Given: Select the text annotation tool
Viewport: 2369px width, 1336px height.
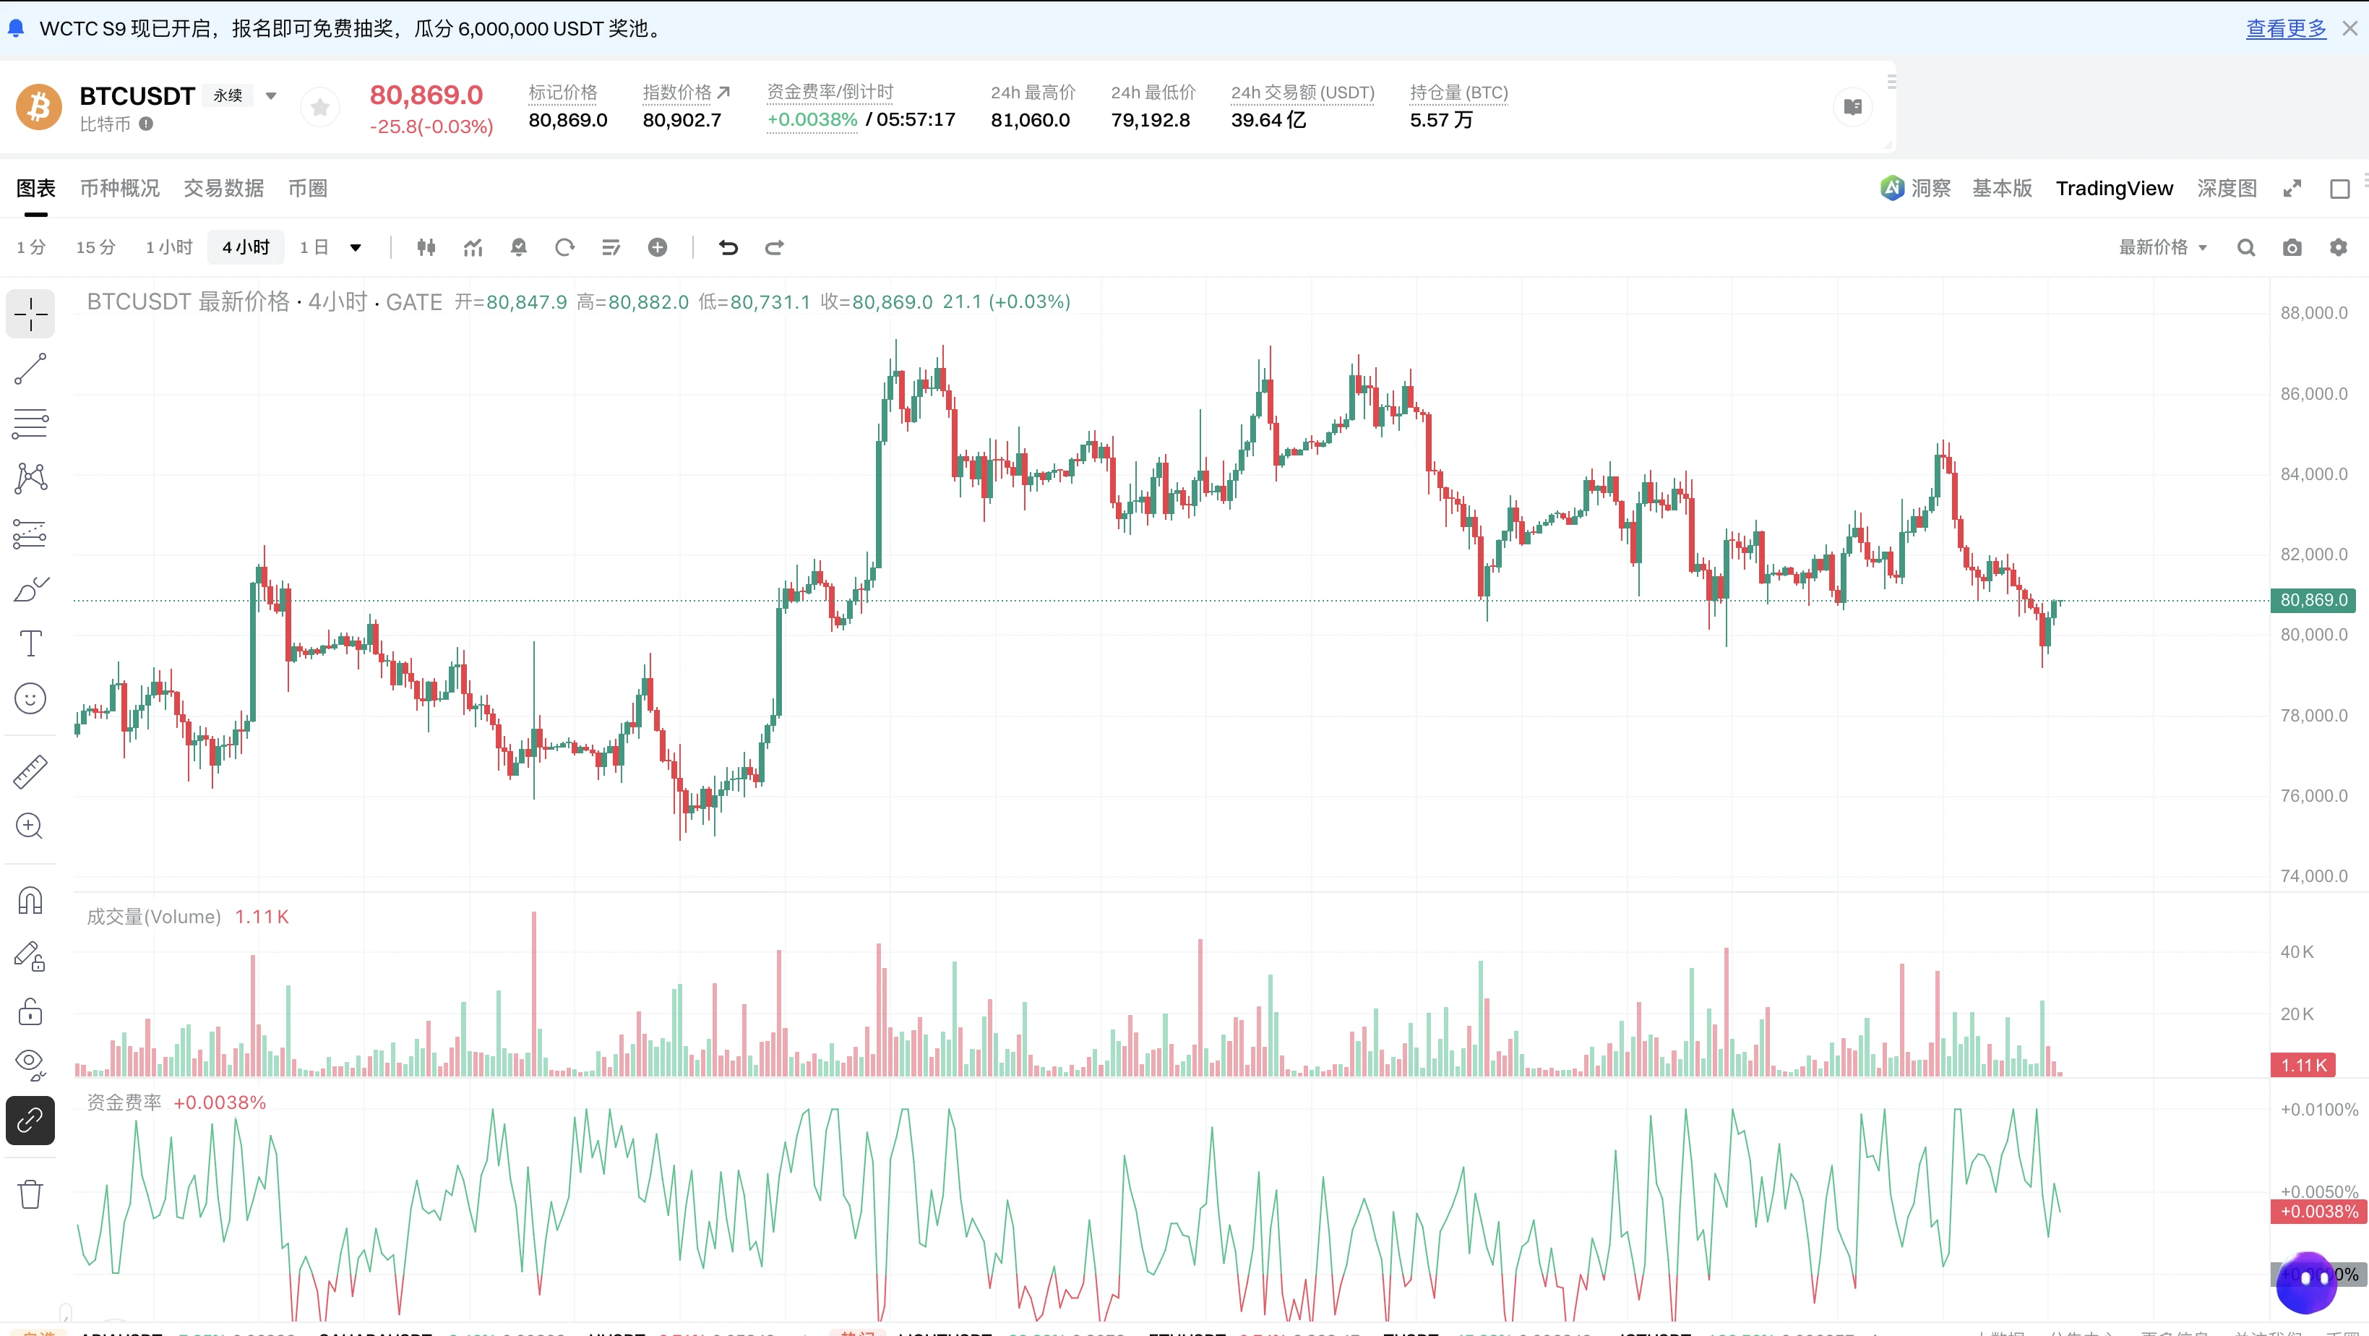Looking at the screenshot, I should tap(30, 643).
